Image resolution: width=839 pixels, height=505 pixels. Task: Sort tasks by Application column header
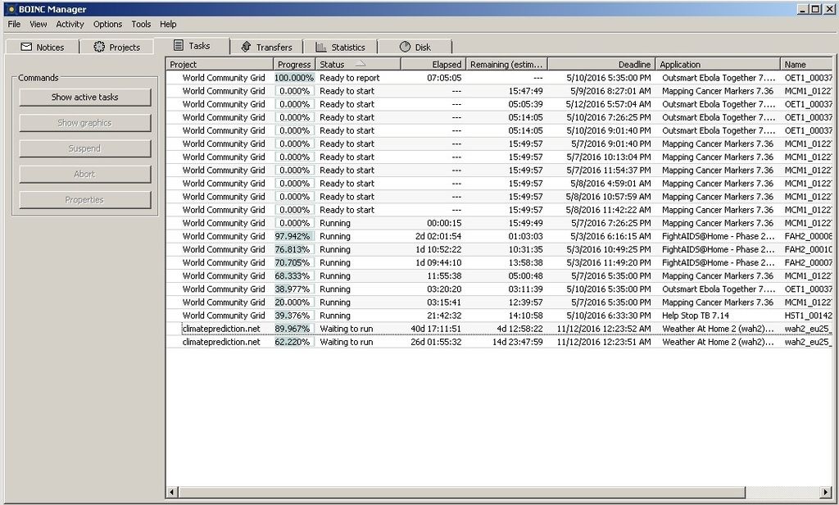pos(717,64)
